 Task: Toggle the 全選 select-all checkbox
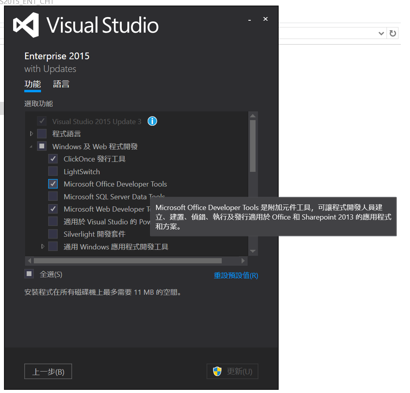pyautogui.click(x=29, y=274)
